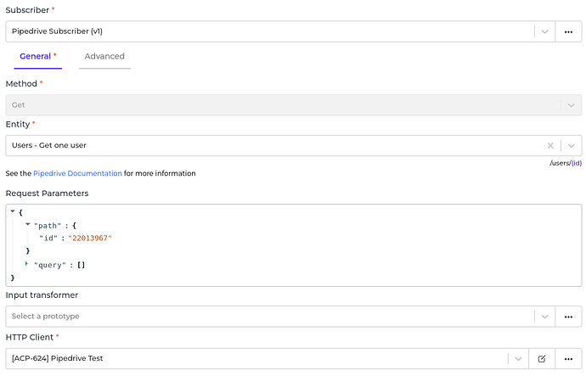Expand the Entity dropdown chevron
This screenshot has width=586, height=376.
tap(571, 146)
